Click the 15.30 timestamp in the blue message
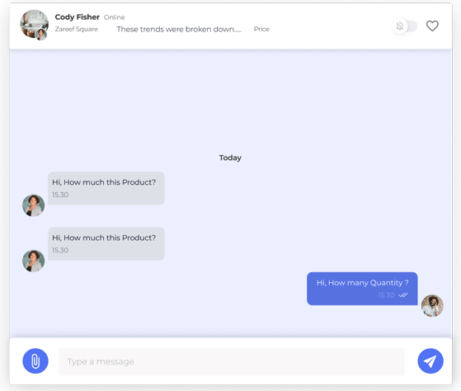 386,295
